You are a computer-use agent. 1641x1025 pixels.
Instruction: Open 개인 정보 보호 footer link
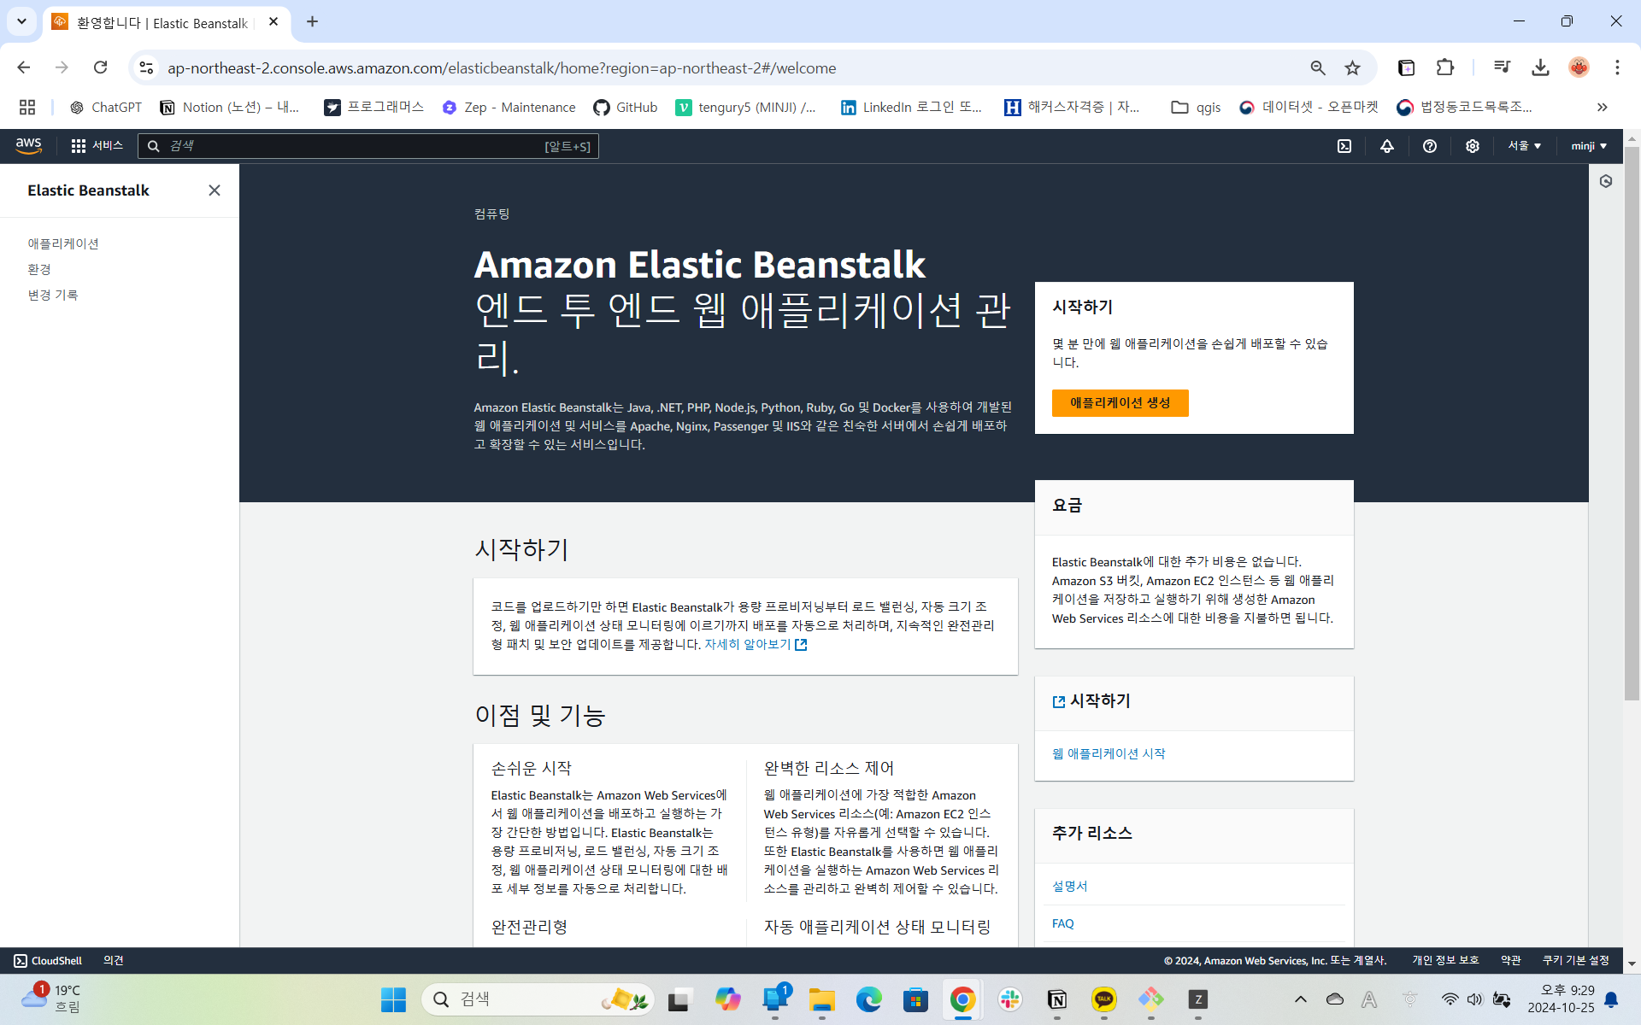pyautogui.click(x=1445, y=961)
